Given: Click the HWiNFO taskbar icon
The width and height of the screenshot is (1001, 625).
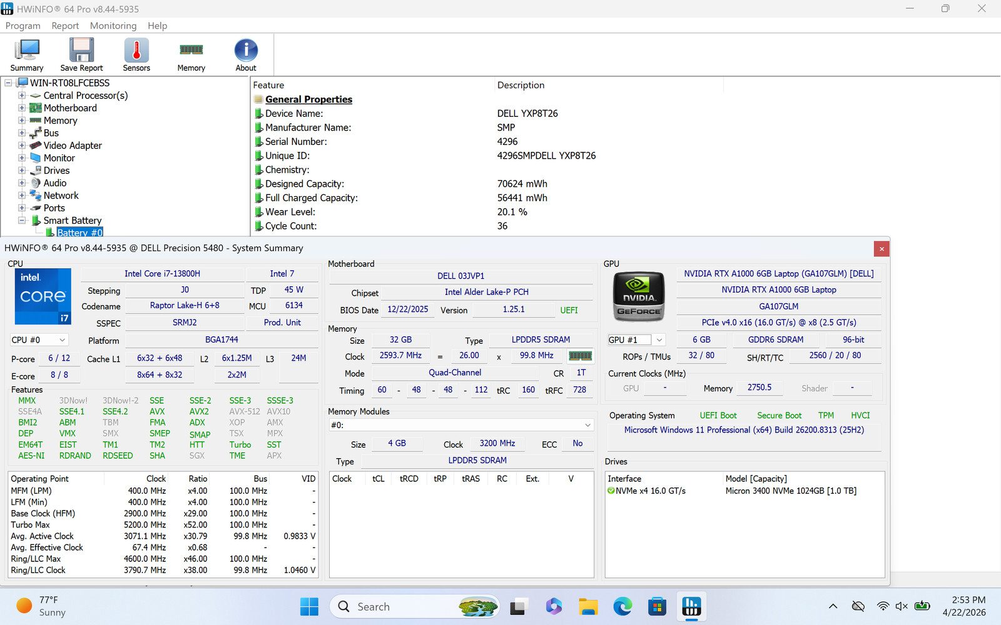Looking at the screenshot, I should pos(691,606).
